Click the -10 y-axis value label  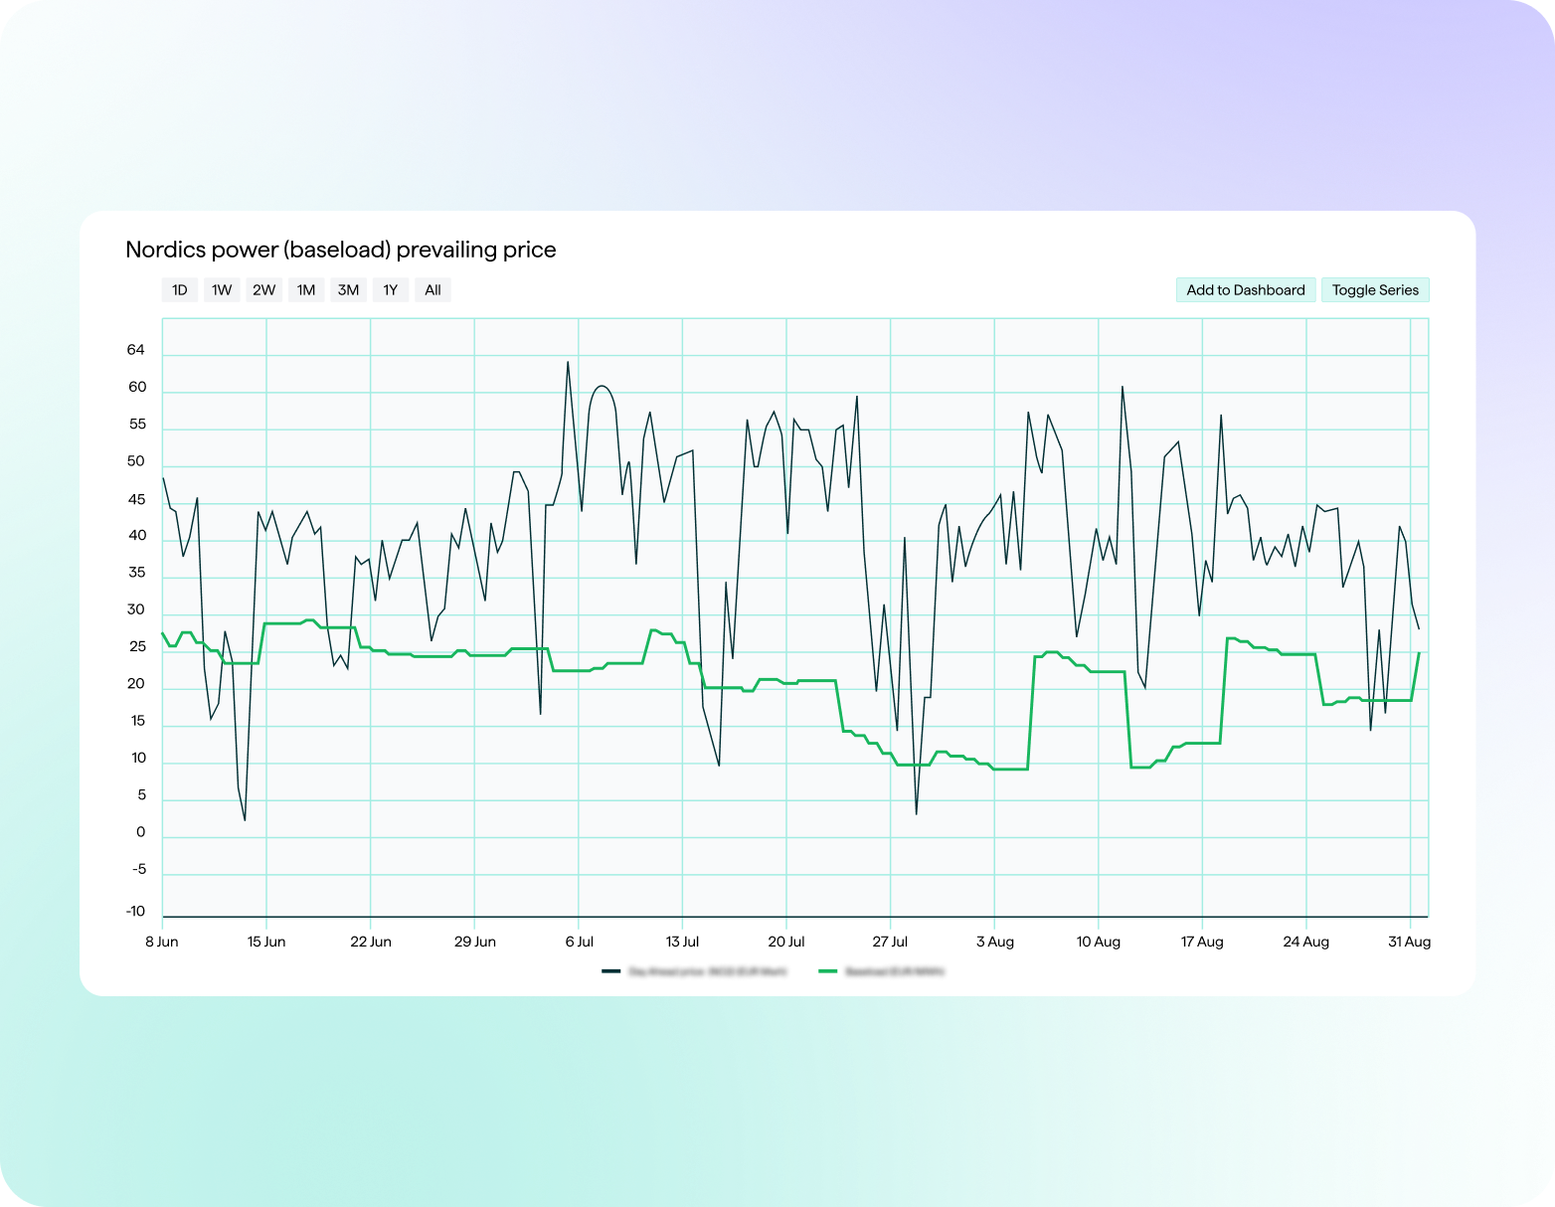pos(135,912)
